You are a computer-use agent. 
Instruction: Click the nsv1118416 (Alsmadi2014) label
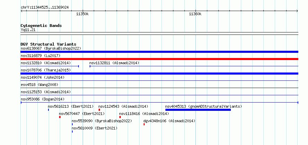point(144,114)
